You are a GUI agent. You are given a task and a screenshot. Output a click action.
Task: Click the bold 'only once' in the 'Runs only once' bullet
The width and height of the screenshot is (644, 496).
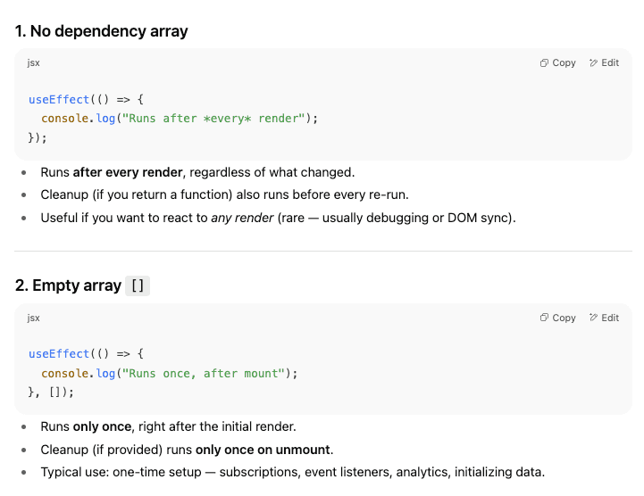tap(98, 426)
